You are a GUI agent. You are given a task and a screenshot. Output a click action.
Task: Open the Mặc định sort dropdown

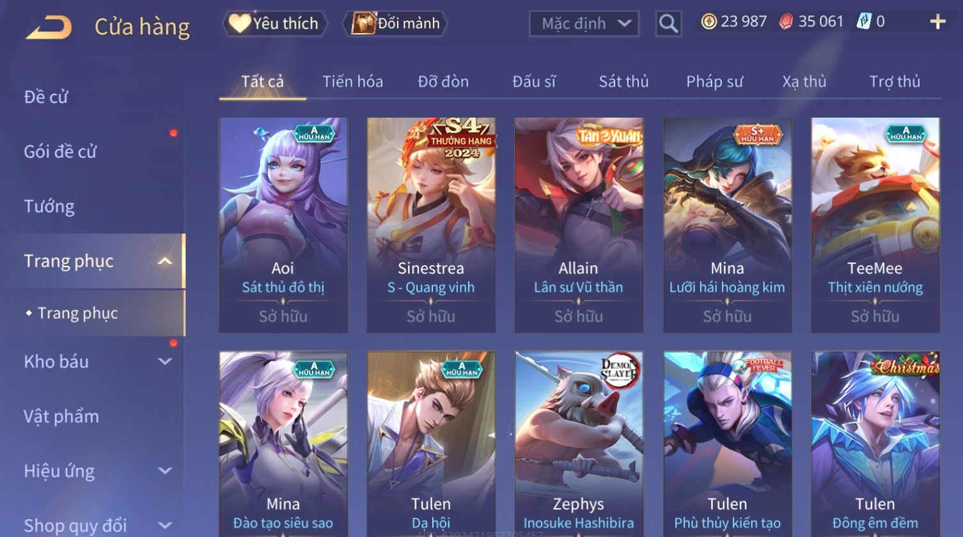(584, 24)
